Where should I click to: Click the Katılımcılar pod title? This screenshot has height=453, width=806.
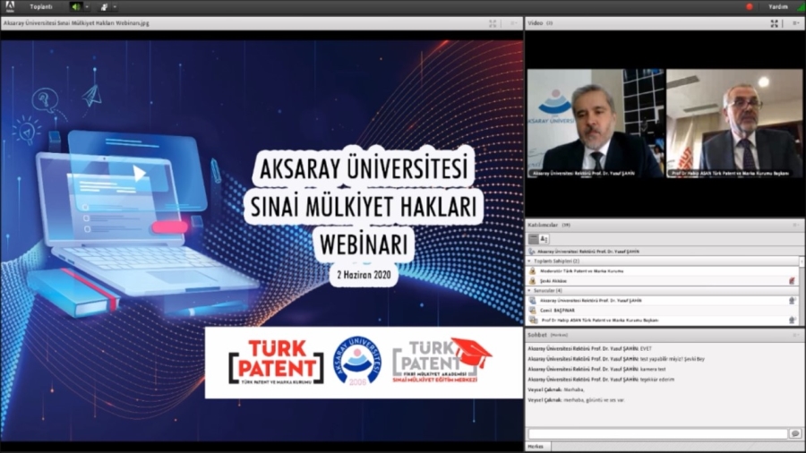point(543,225)
